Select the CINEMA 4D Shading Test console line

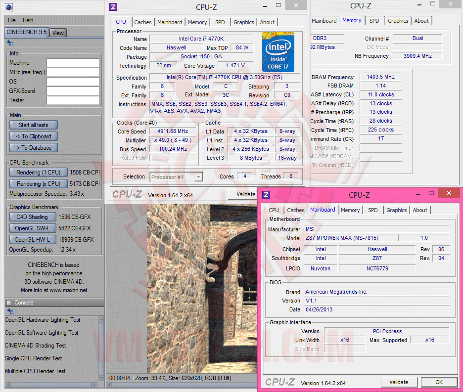tap(36, 346)
